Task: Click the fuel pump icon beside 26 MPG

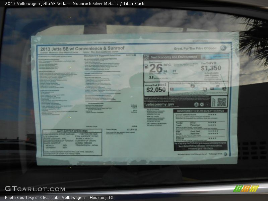Action: [146, 66]
